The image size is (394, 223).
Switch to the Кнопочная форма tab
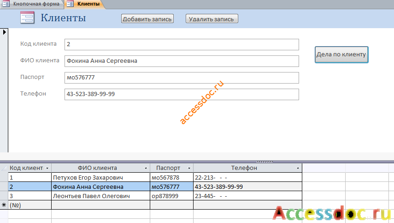32,4
